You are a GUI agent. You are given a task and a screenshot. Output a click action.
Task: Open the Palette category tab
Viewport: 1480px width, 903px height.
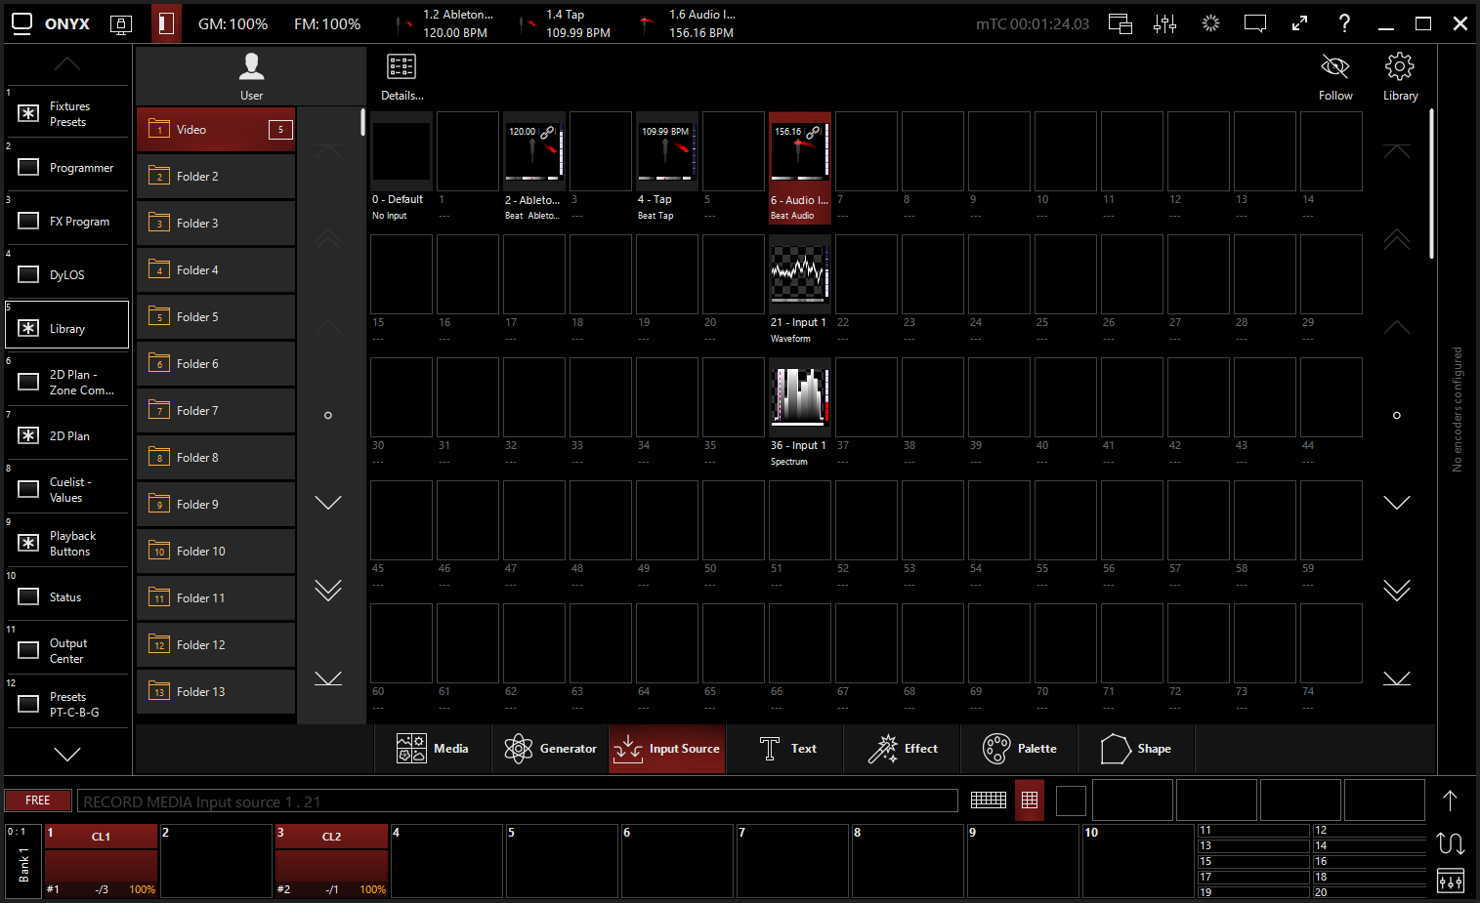pos(1019,749)
